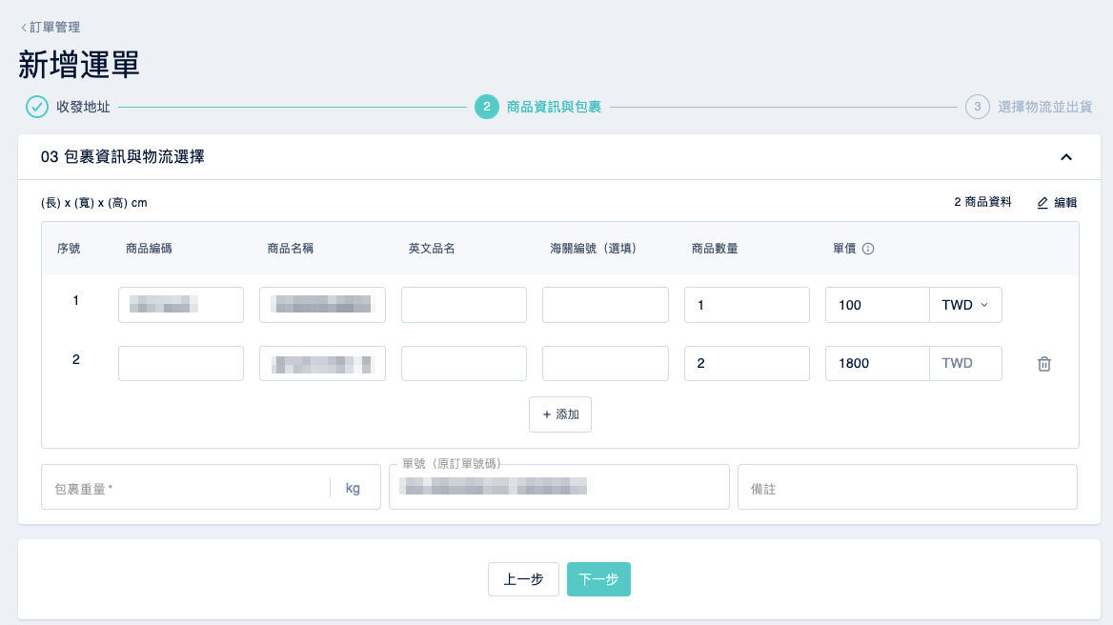Focus the 單號（原訂單號碼）field
Viewport: 1113px width, 625px height.
[559, 488]
